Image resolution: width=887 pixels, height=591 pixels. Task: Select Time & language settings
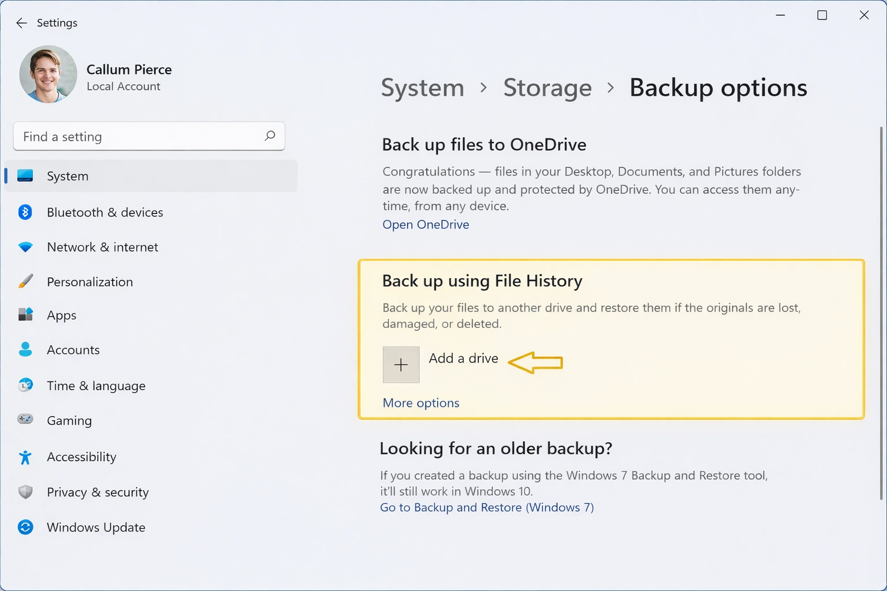point(96,386)
